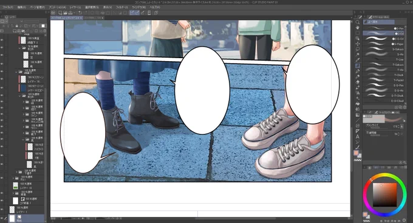Viewport: 413px width, 223px height.
Task: Expand the 背景 folder
Action: tap(13, 193)
